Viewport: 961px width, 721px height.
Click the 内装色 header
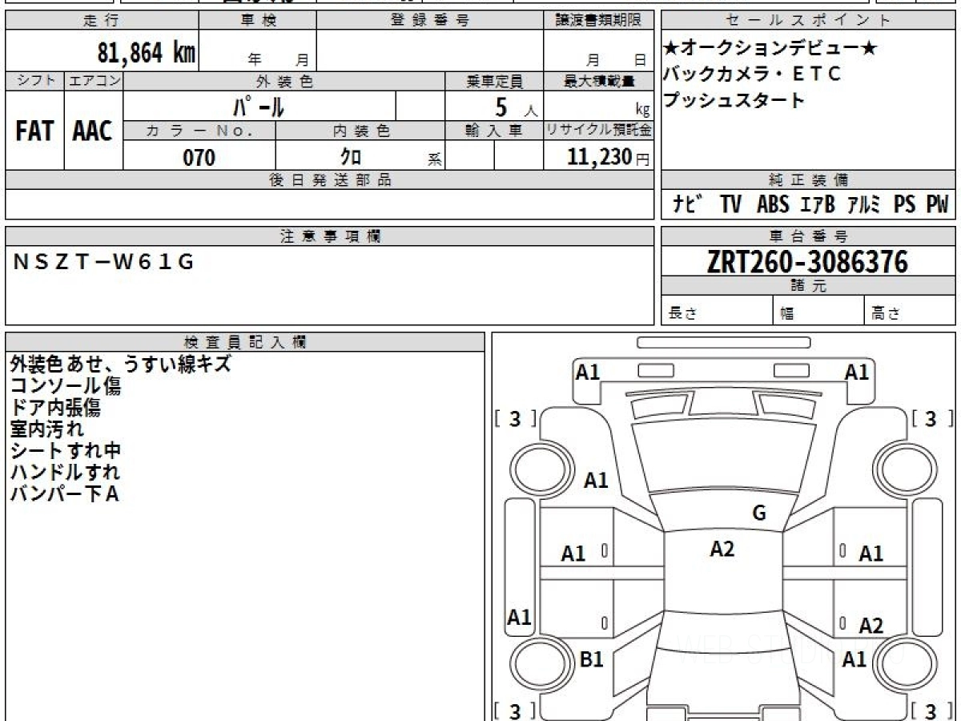coord(360,131)
